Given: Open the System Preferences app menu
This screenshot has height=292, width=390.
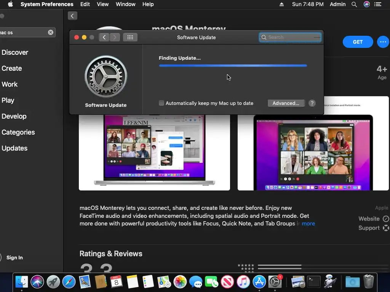Looking at the screenshot, I should pyautogui.click(x=47, y=4).
